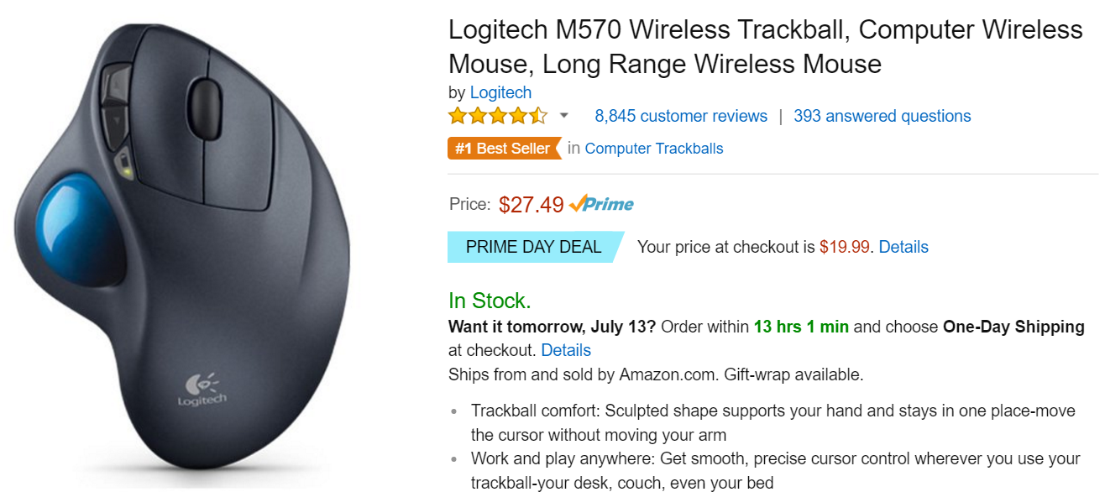Open the Computer Trackballs category link
The width and height of the screenshot is (1105, 492).
coord(653,149)
